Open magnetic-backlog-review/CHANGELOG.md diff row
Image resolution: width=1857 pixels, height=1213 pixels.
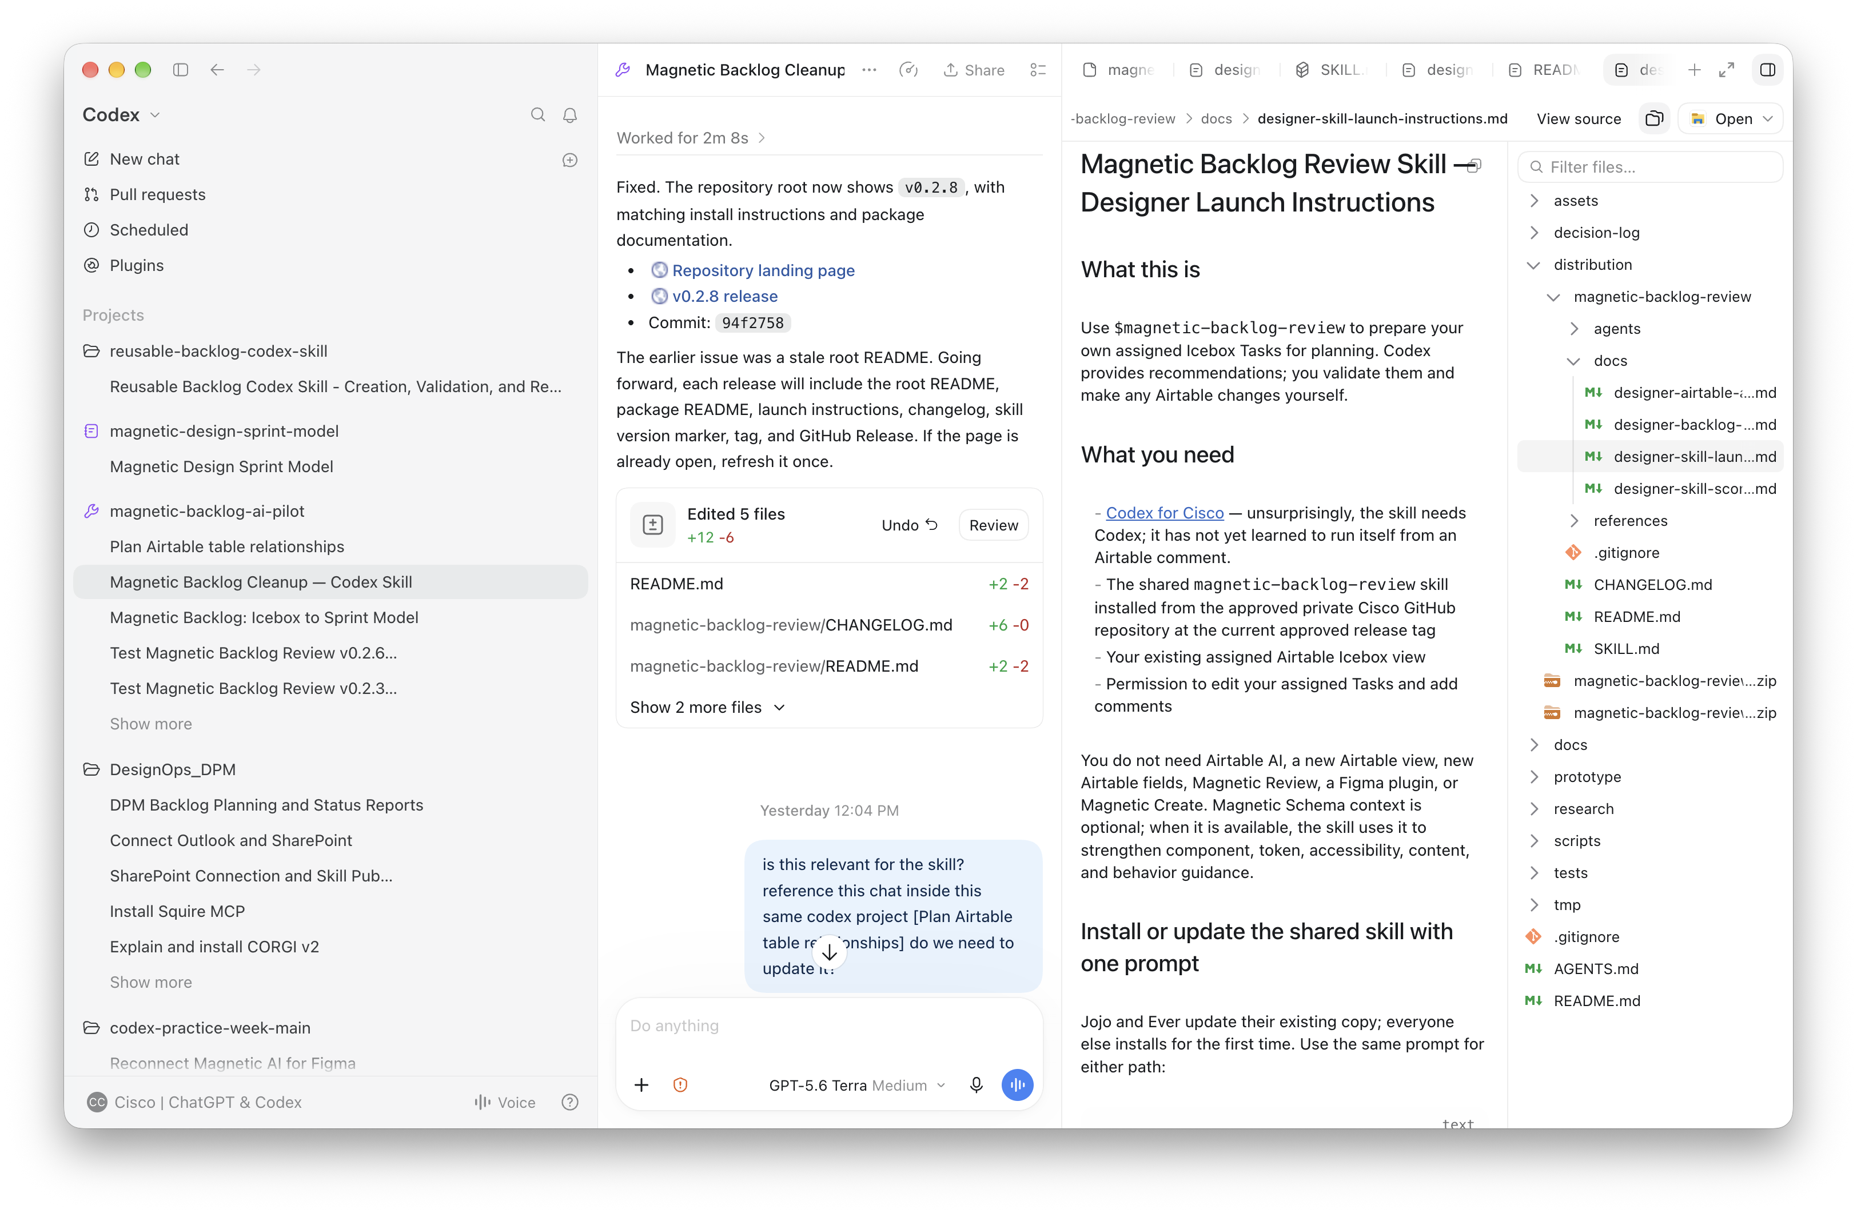[x=830, y=625]
